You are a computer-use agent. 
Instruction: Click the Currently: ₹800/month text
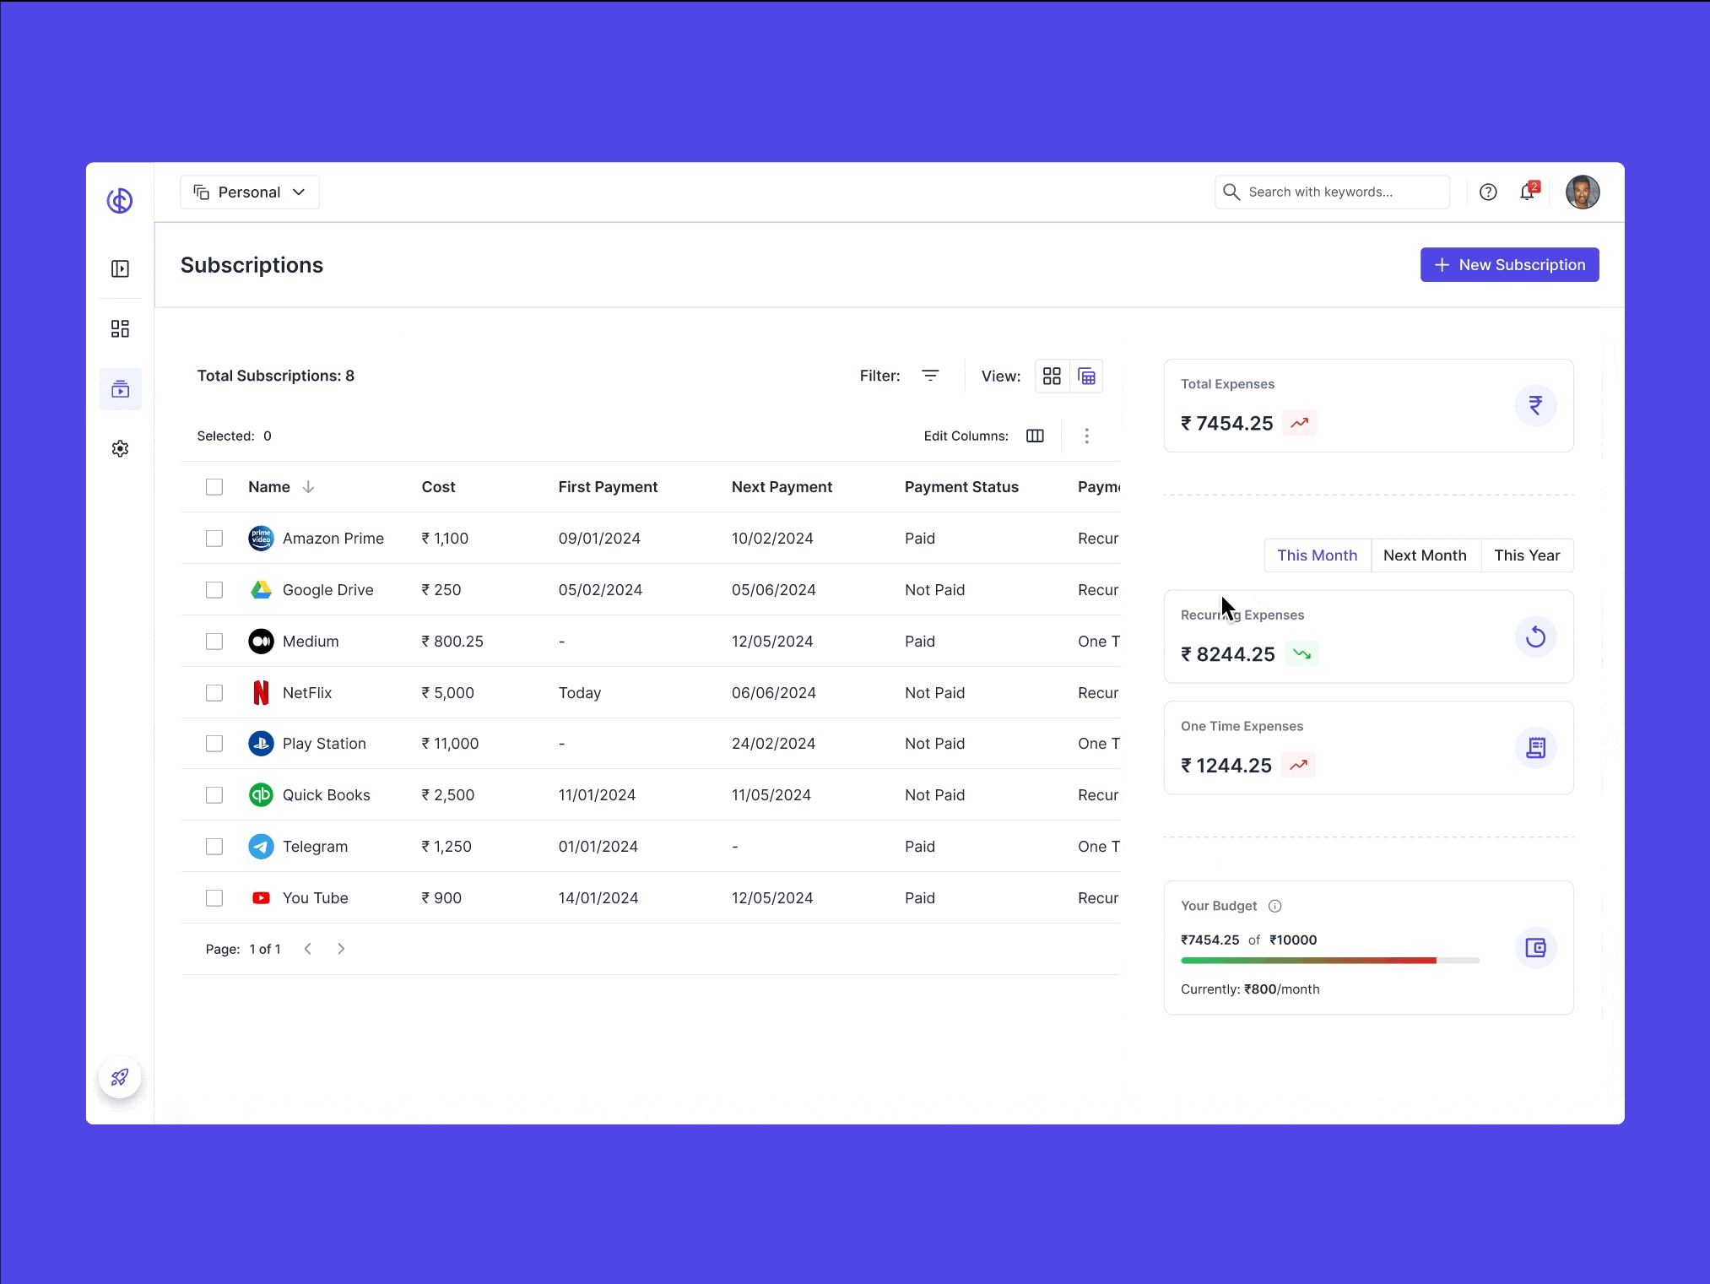pos(1250,989)
